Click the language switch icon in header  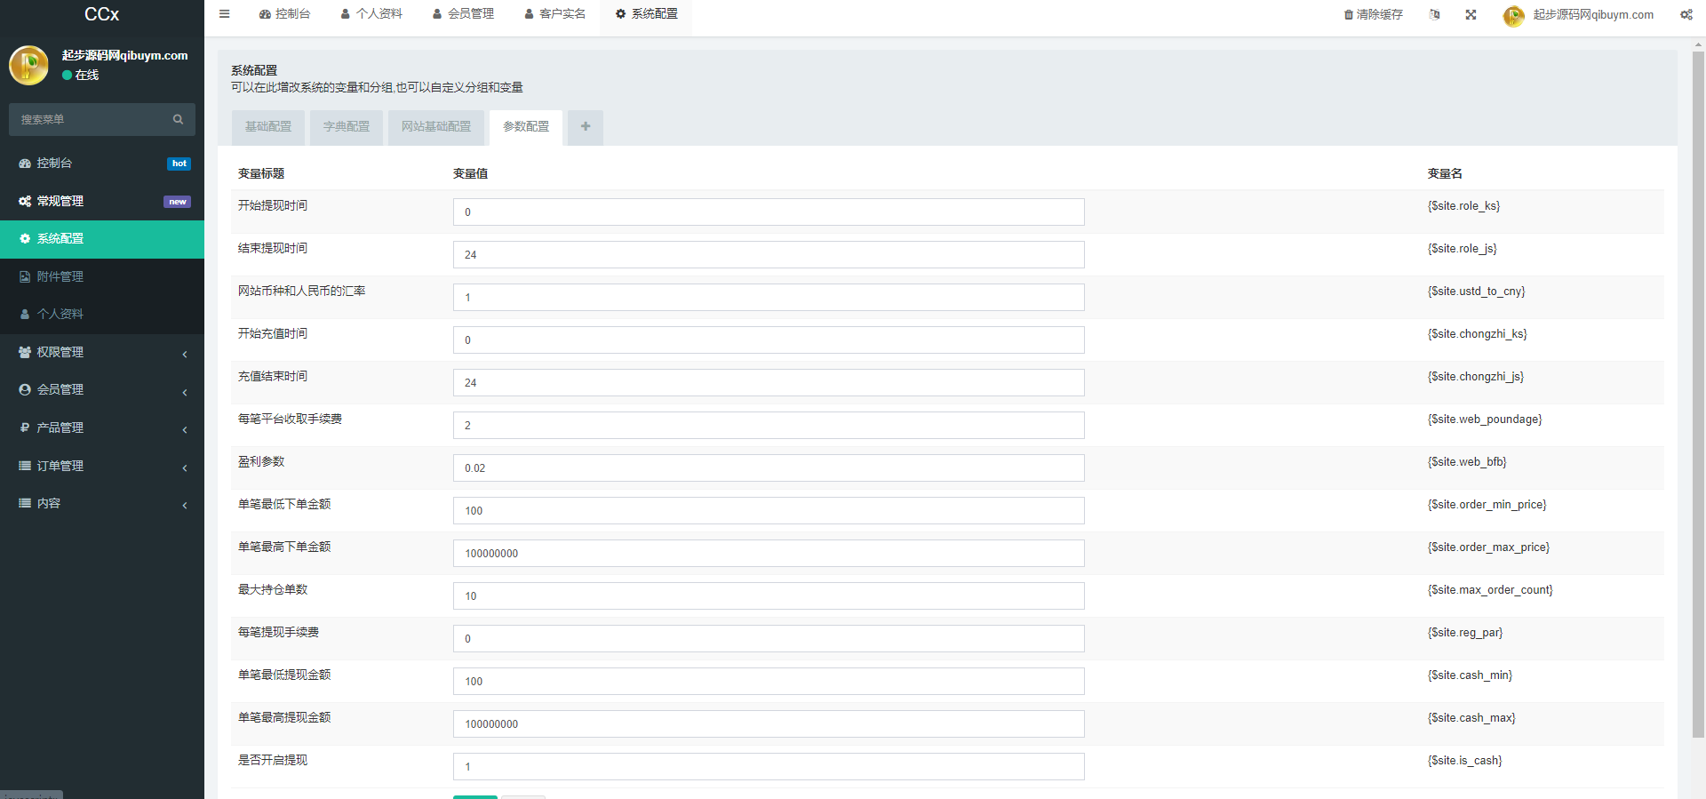coord(1434,14)
